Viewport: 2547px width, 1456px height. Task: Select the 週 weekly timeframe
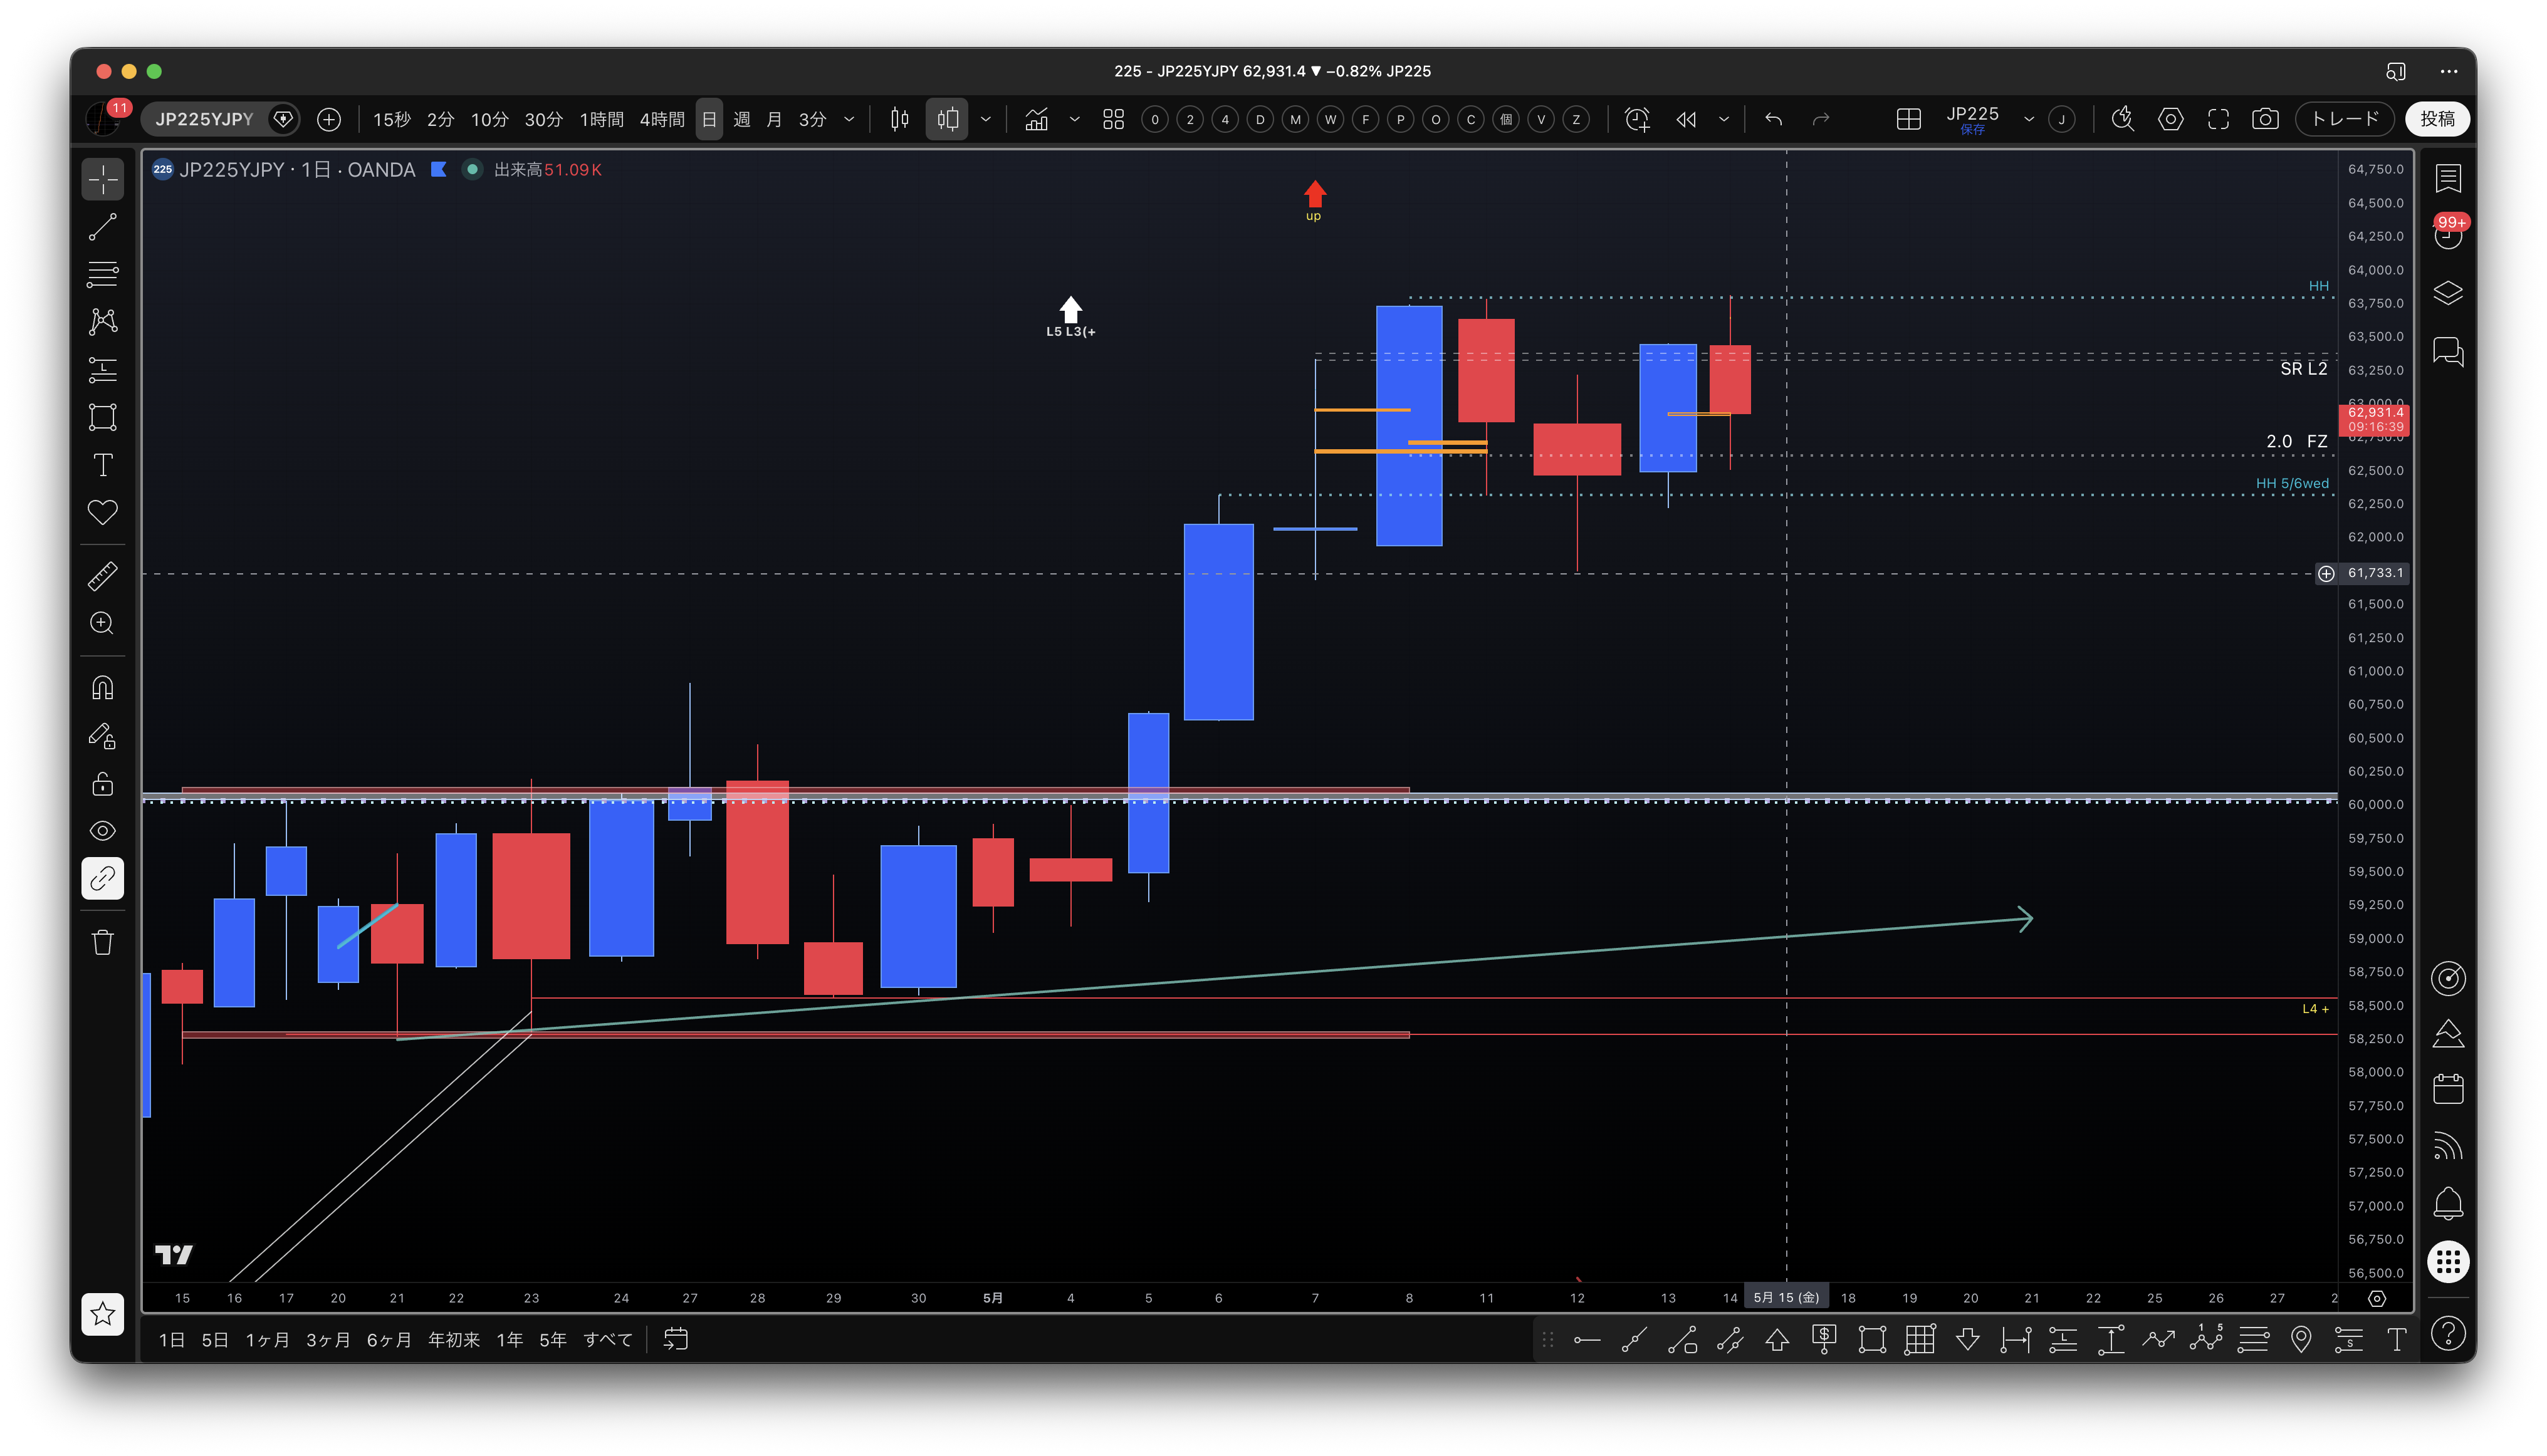tap(741, 120)
